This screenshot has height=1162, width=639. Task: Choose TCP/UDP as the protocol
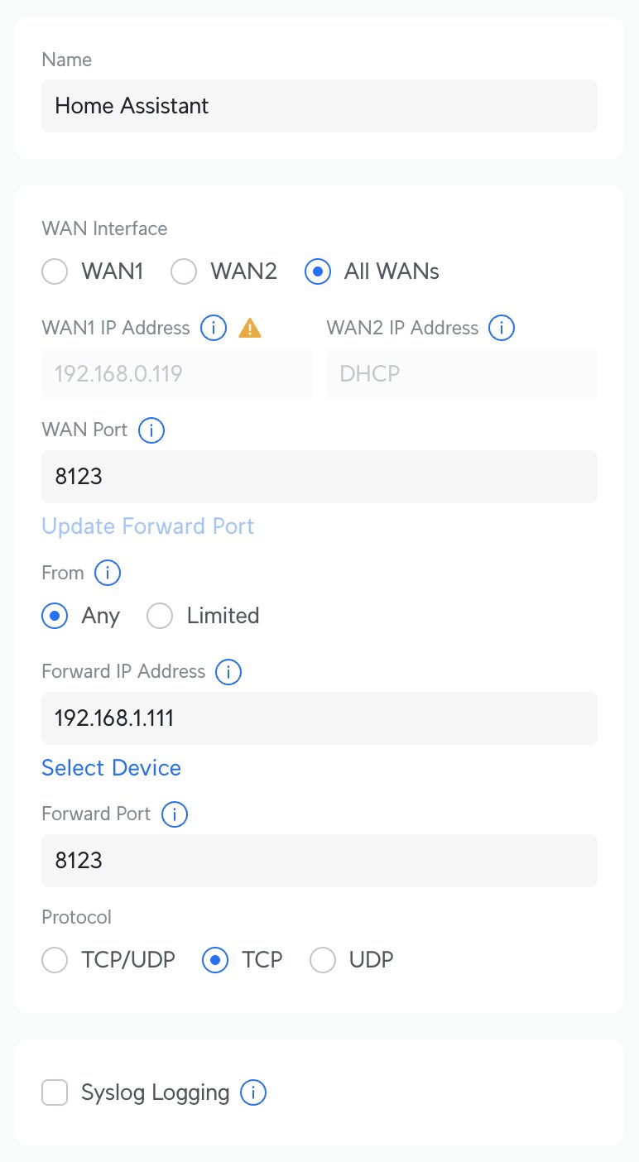pyautogui.click(x=55, y=960)
